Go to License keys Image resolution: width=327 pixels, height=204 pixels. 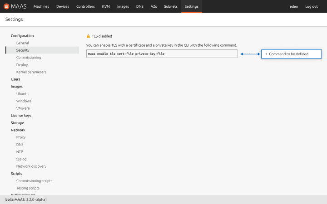click(21, 116)
